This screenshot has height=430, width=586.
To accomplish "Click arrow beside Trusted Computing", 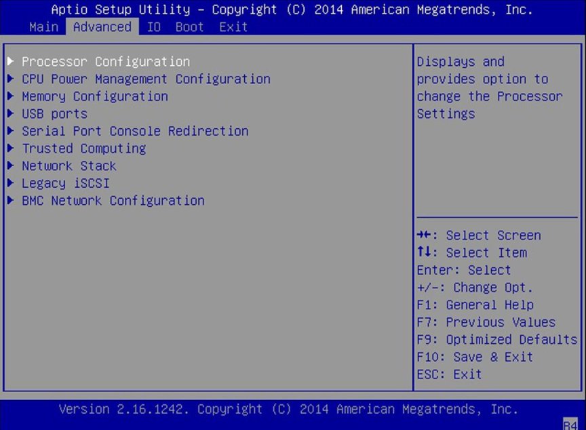I will [x=11, y=148].
